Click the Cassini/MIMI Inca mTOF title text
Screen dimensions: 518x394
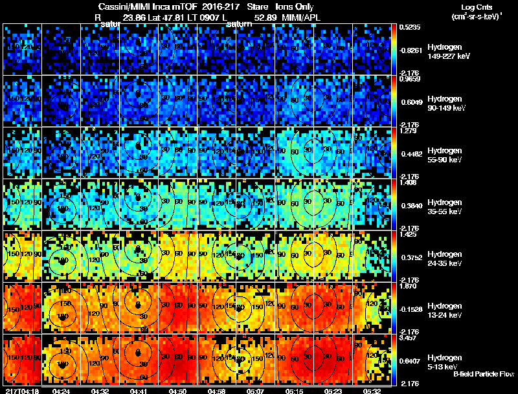click(x=148, y=7)
